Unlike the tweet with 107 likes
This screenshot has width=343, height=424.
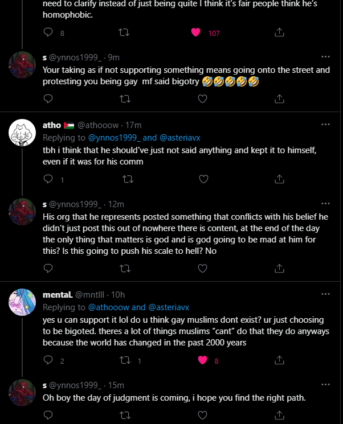click(196, 33)
